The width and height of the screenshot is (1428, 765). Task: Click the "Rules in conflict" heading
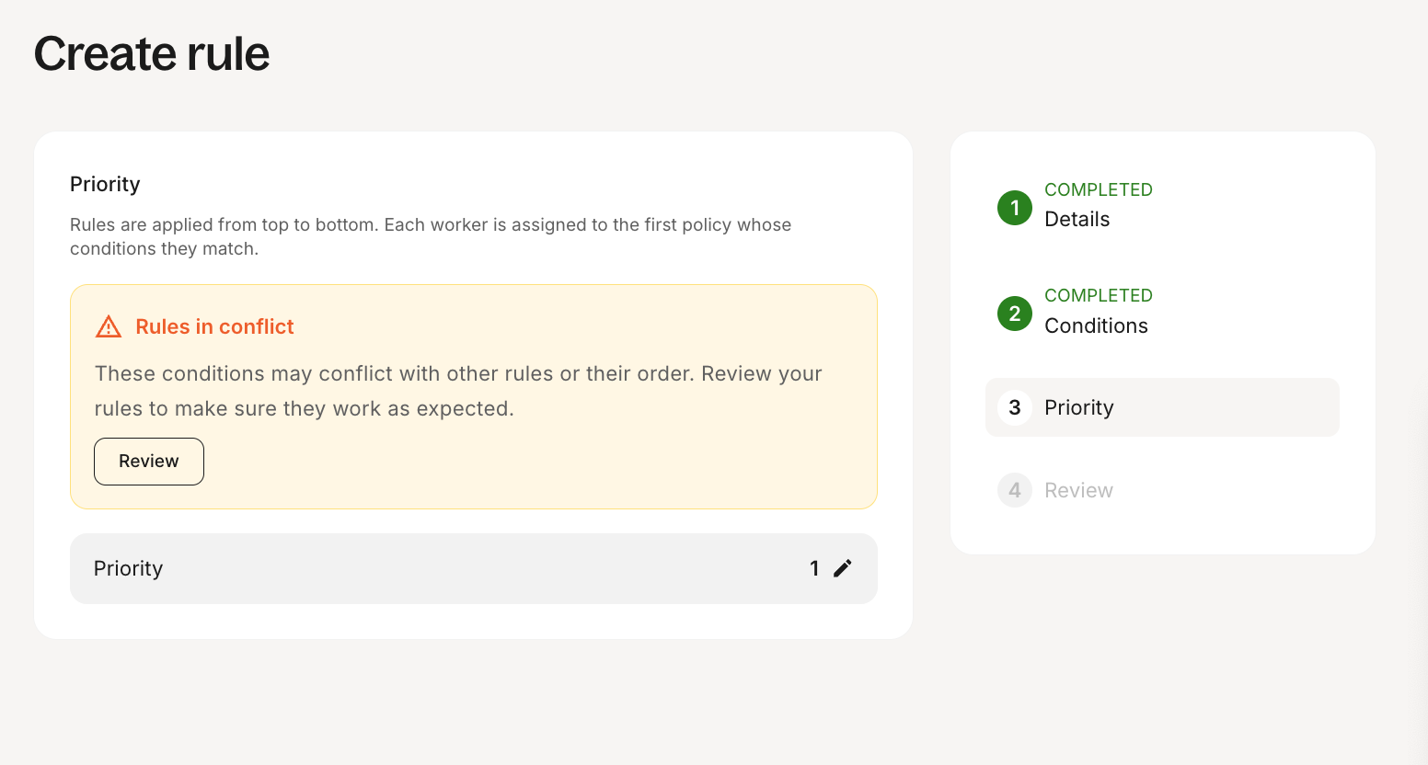click(214, 326)
